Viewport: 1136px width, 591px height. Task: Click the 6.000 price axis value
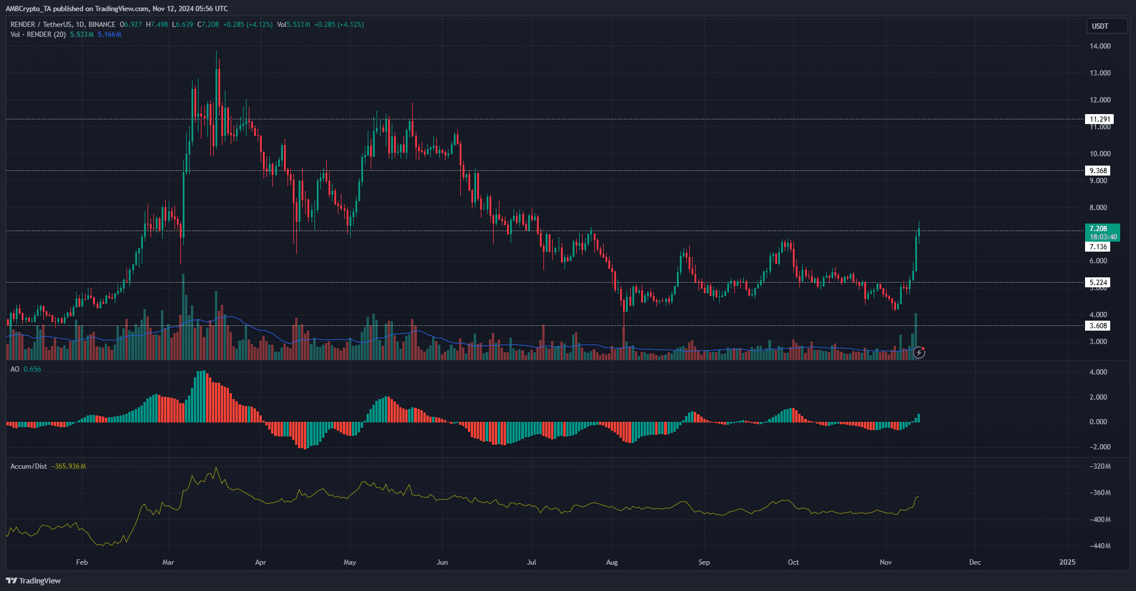(x=1098, y=261)
